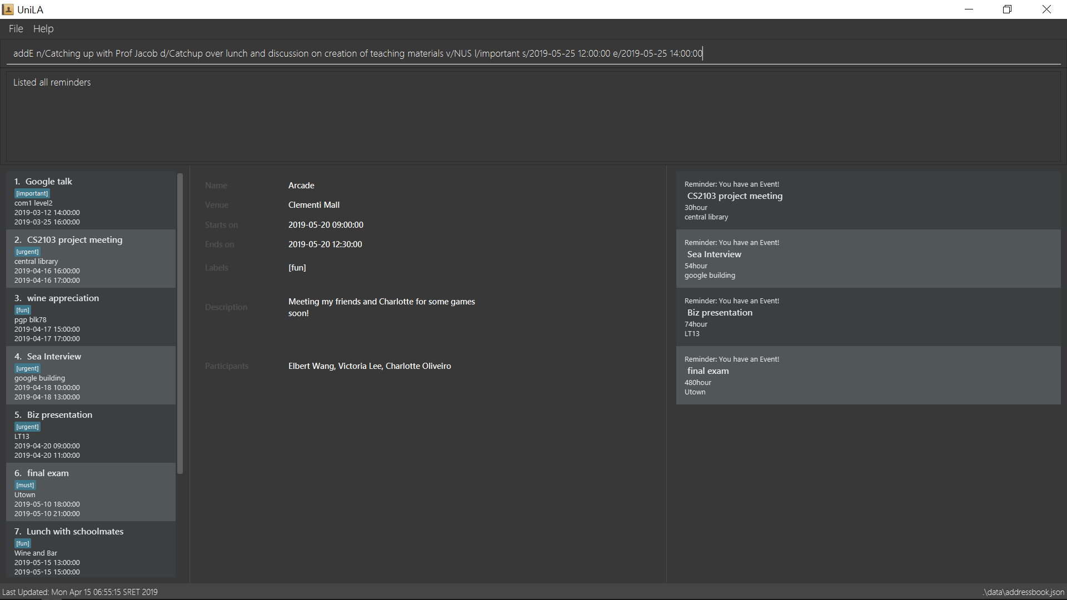Select the Google talk event card
1067x600 pixels.
coord(91,201)
